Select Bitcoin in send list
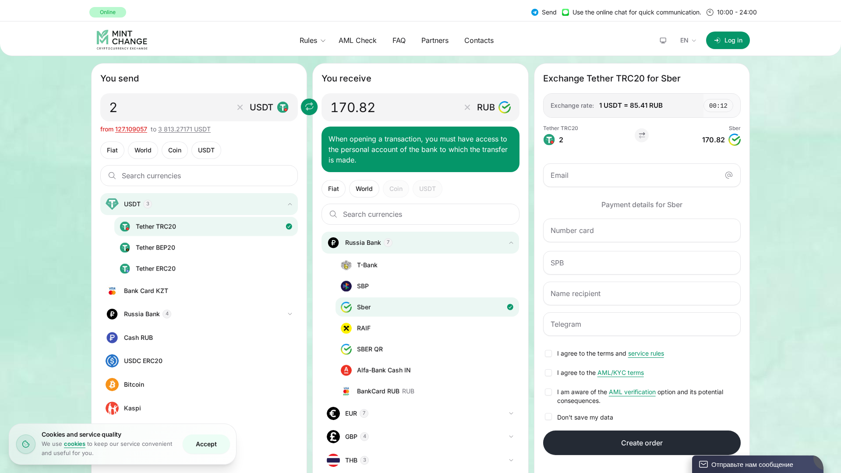 [x=199, y=385]
